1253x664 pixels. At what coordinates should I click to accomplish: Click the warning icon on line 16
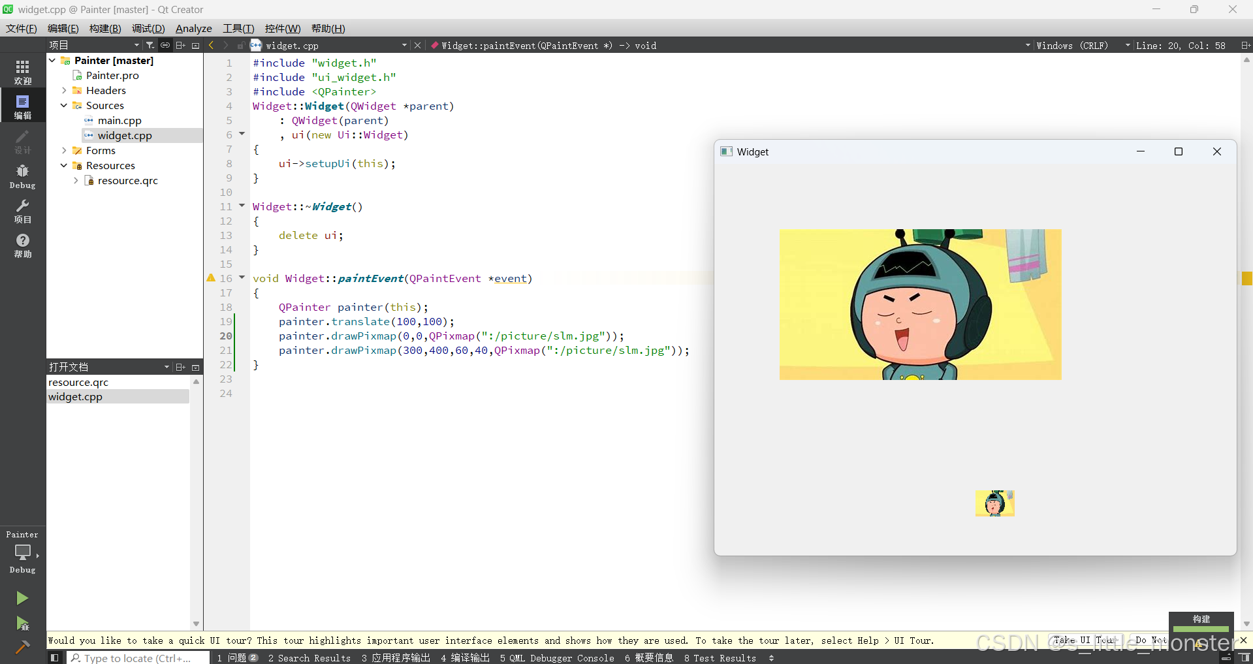(211, 278)
